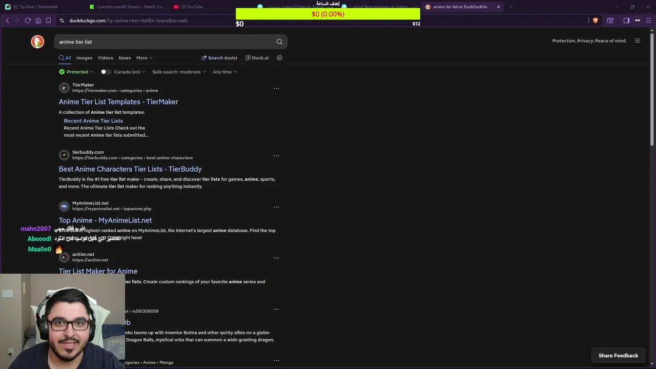Open Tier List Maker for Anime link
Screen dimensions: 656x369
98,271
